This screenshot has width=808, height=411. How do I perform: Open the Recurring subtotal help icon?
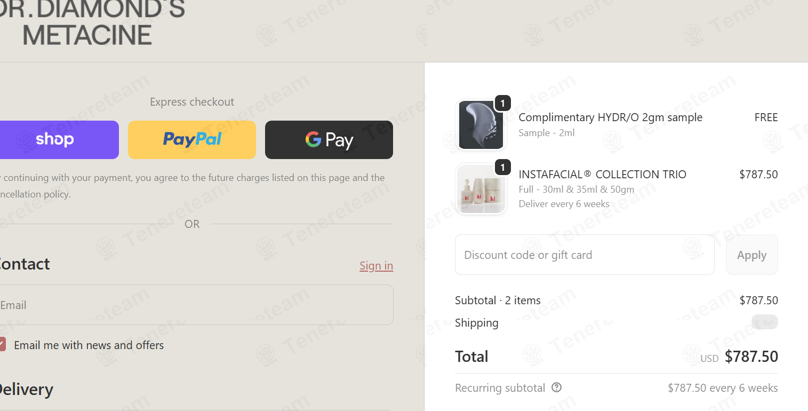point(557,388)
